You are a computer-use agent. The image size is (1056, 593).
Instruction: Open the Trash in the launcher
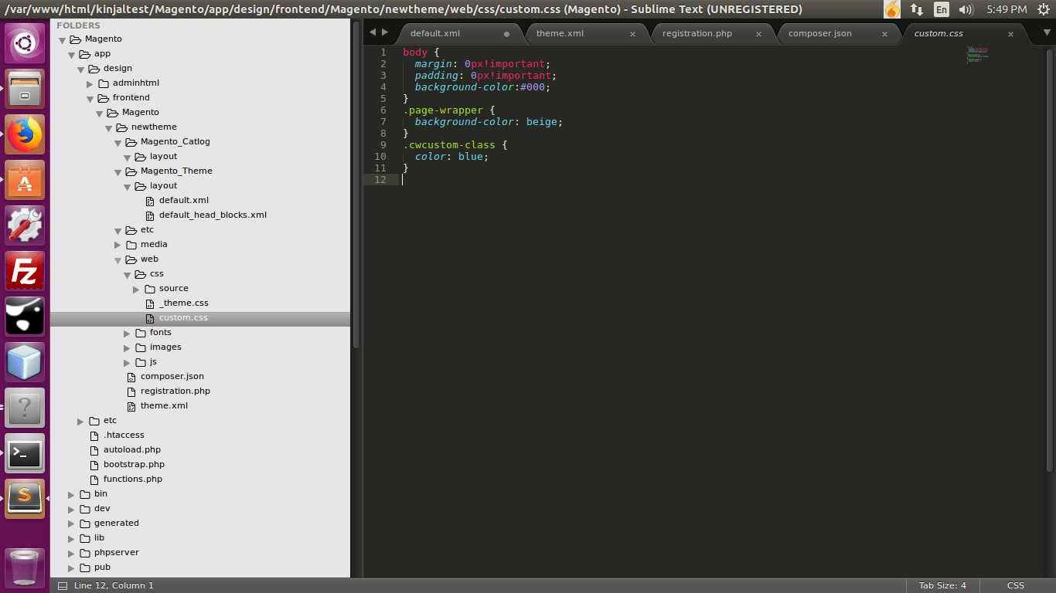pyautogui.click(x=26, y=568)
